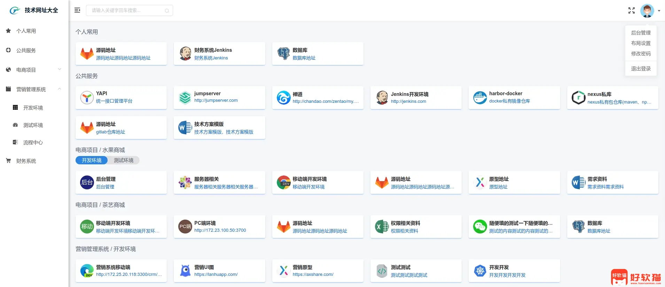Open the 茶艺商城 源码地址 card
Viewport: 665px width, 287px height.
(x=318, y=227)
